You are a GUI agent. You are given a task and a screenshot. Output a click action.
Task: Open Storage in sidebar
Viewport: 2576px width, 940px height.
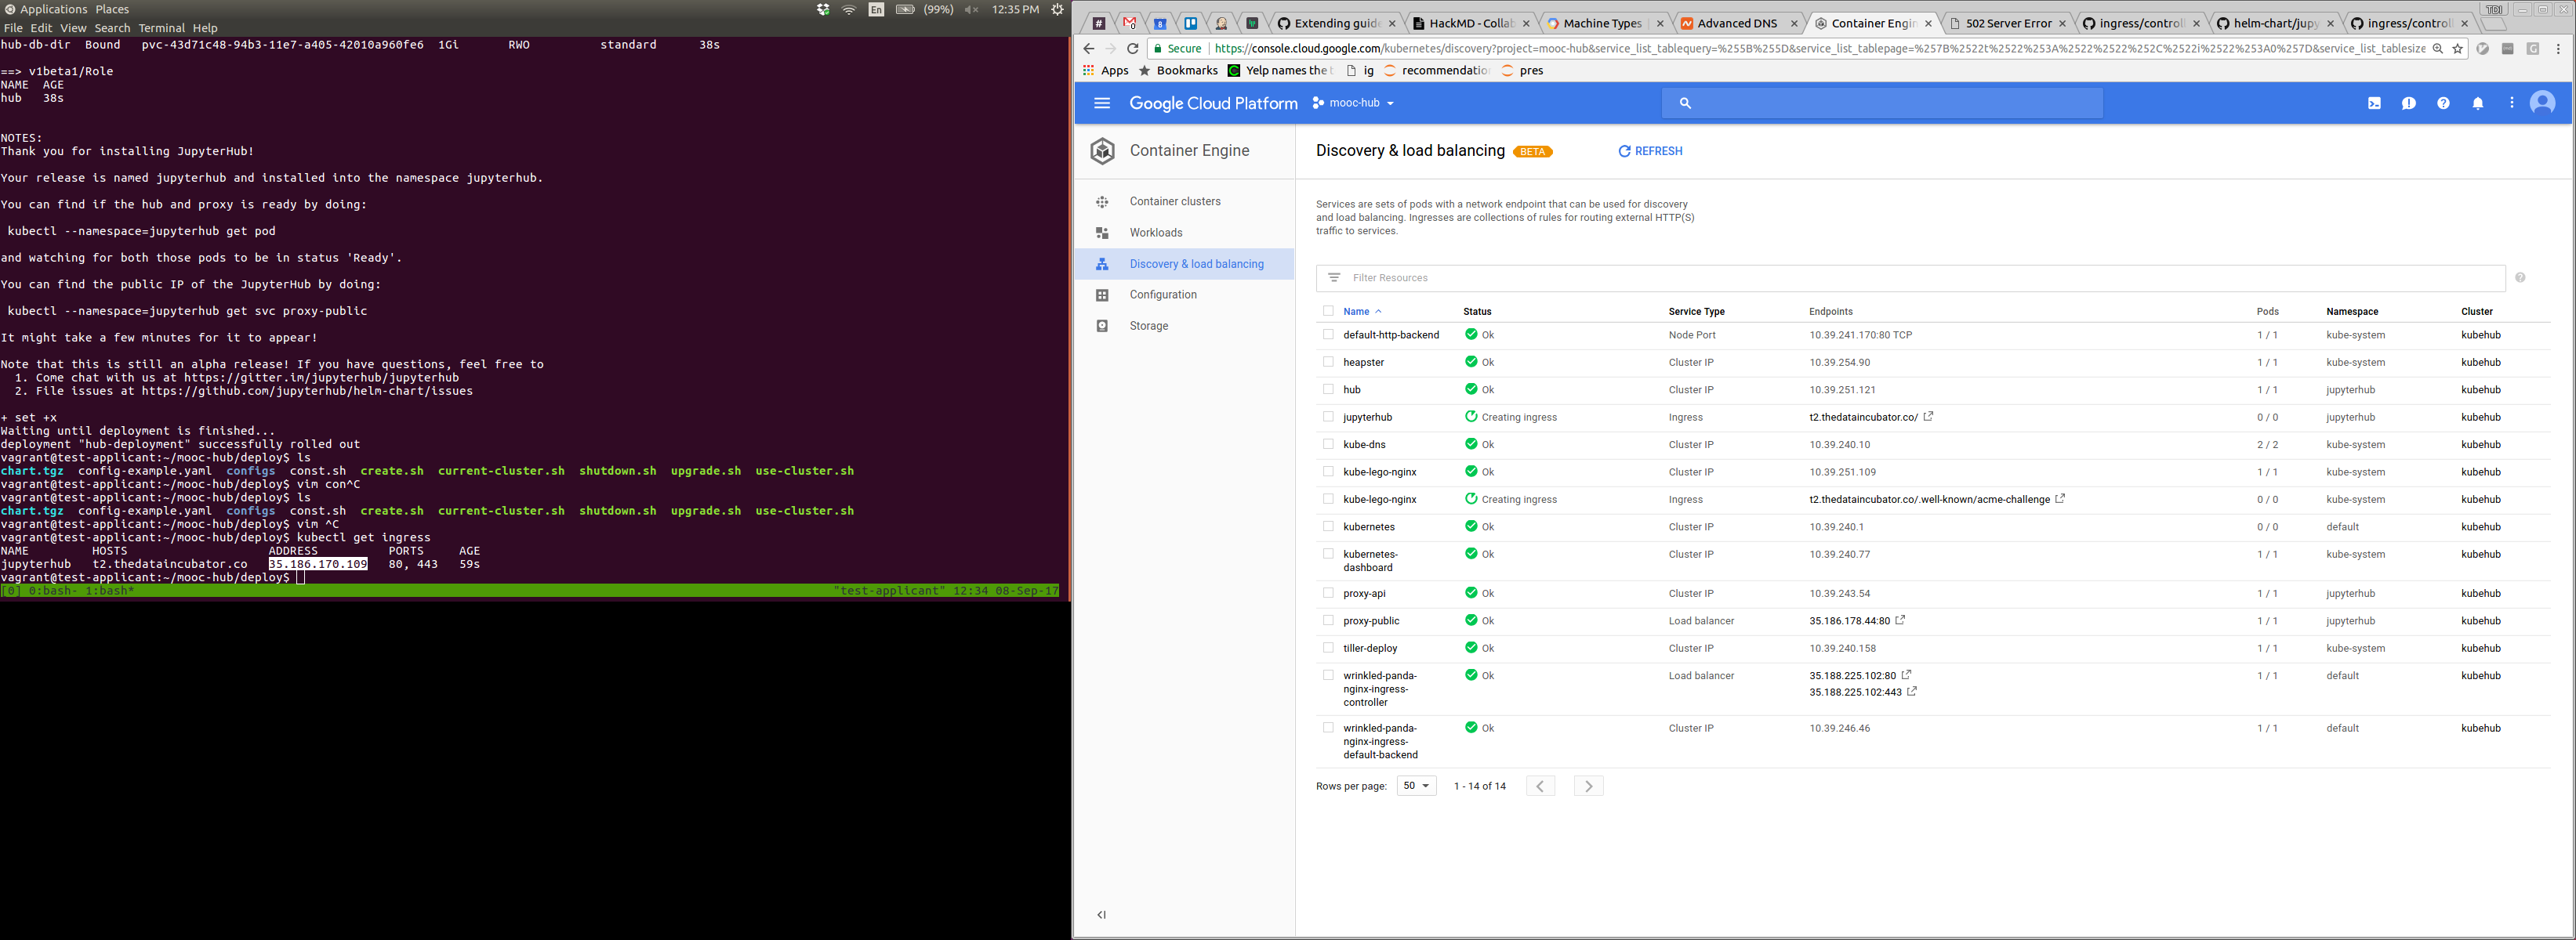coord(1149,326)
